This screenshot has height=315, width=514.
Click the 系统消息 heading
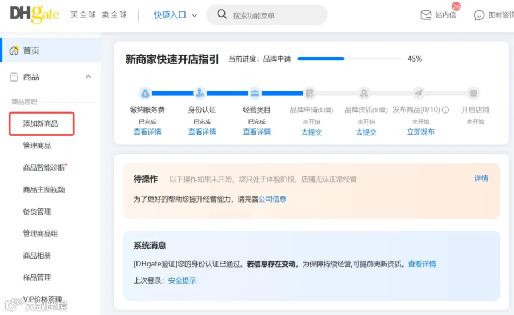pos(150,245)
